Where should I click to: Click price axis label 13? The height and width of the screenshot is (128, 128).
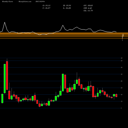tap(122, 101)
